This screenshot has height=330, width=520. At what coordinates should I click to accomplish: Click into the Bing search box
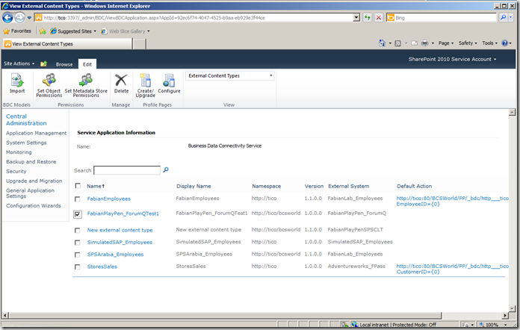coord(445,18)
